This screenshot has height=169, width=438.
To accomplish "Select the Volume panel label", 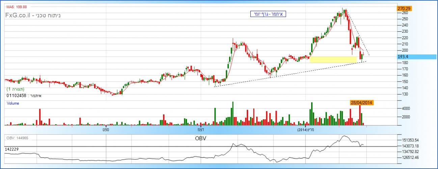I will click(x=13, y=104).
